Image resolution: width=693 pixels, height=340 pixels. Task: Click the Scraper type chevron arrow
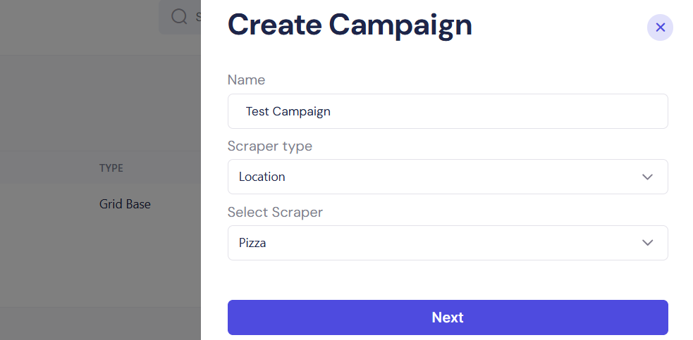pyautogui.click(x=647, y=177)
